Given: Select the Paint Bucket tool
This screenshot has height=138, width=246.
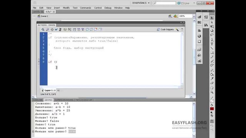Looking at the screenshot, I should (212, 74).
